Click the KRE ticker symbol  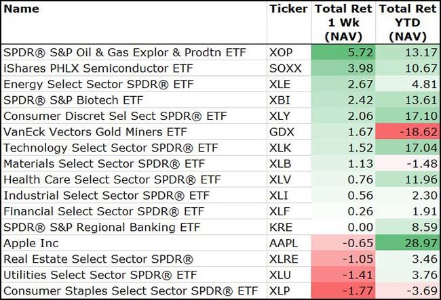tap(280, 227)
